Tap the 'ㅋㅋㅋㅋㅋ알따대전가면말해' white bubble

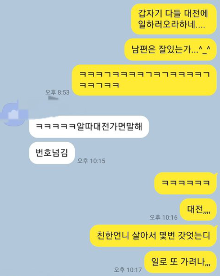pos(89,127)
